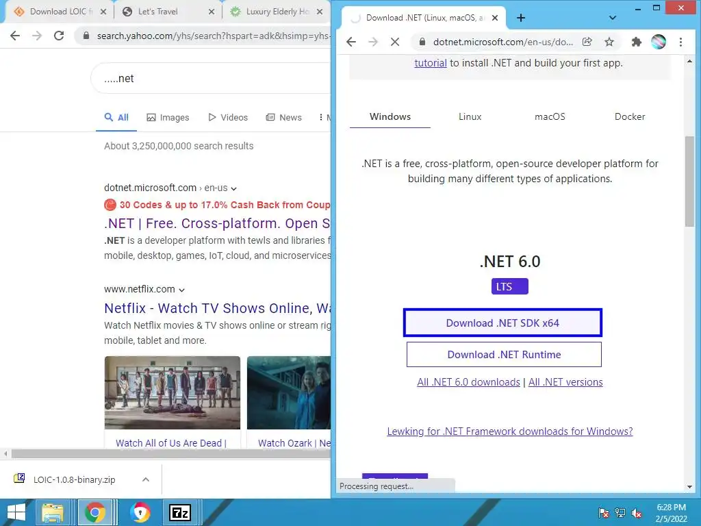This screenshot has height=526, width=701.
Task: Open All .NET versions link
Action: [x=565, y=382]
